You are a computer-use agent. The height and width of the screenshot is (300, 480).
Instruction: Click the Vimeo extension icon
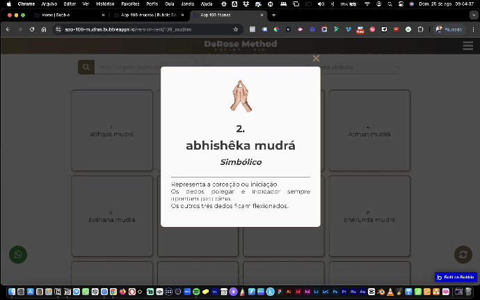tap(348, 29)
